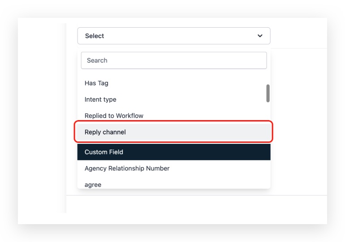The height and width of the screenshot is (242, 345).
Task: Click the Search placeholder text
Action: pos(97,60)
